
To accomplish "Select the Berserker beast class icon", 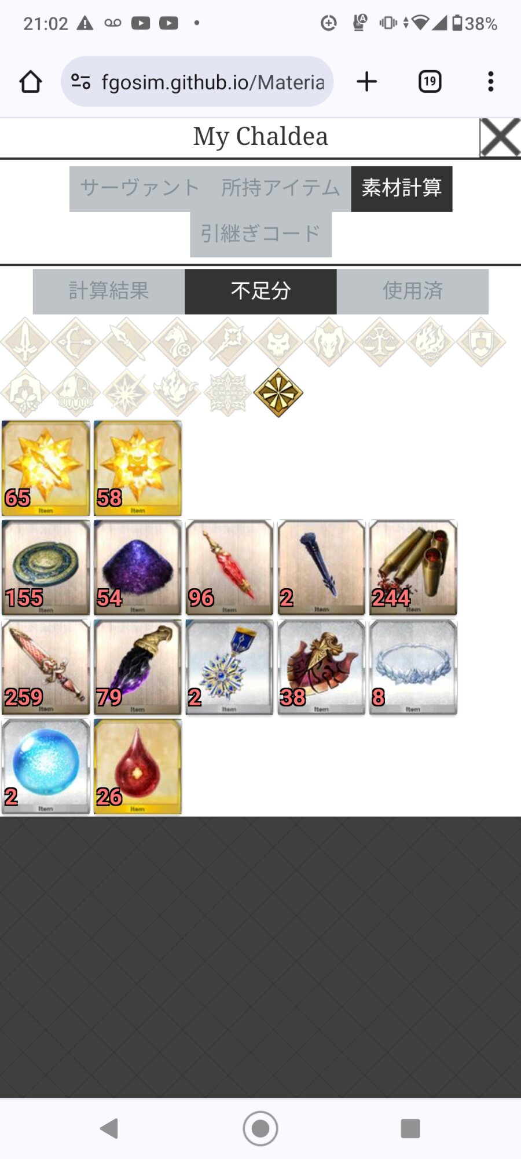I will coord(329,342).
